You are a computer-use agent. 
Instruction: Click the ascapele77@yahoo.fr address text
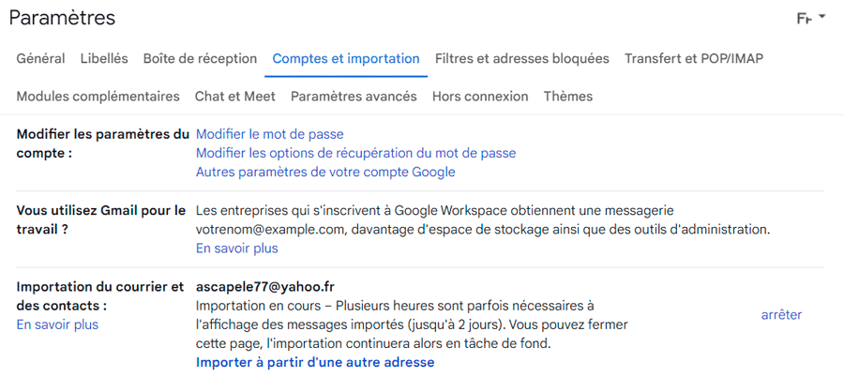pos(266,287)
